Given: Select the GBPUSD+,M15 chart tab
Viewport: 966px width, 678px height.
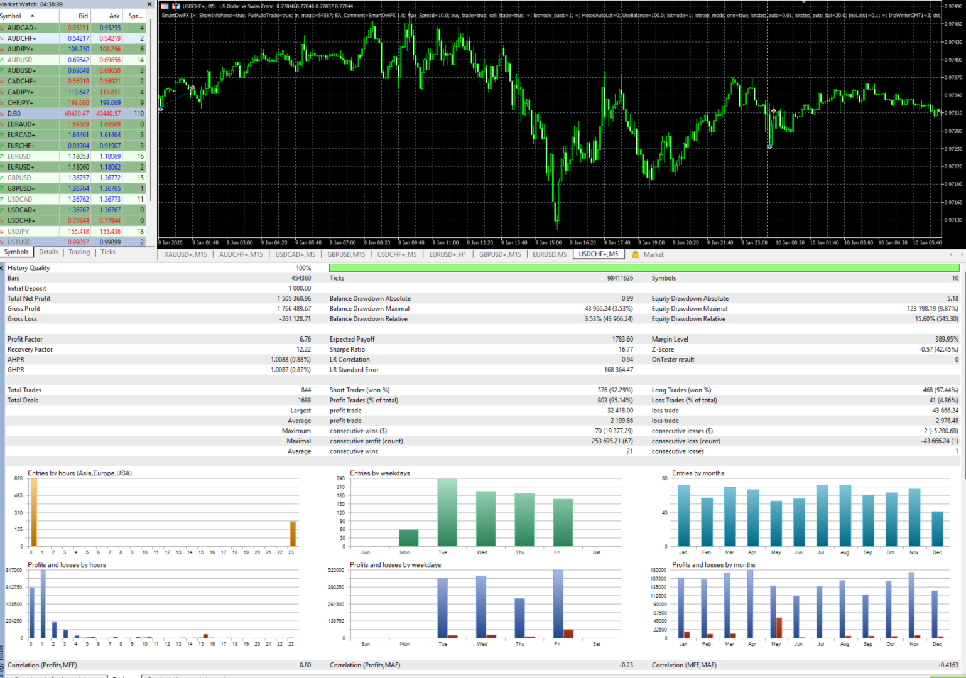Looking at the screenshot, I should tap(499, 254).
